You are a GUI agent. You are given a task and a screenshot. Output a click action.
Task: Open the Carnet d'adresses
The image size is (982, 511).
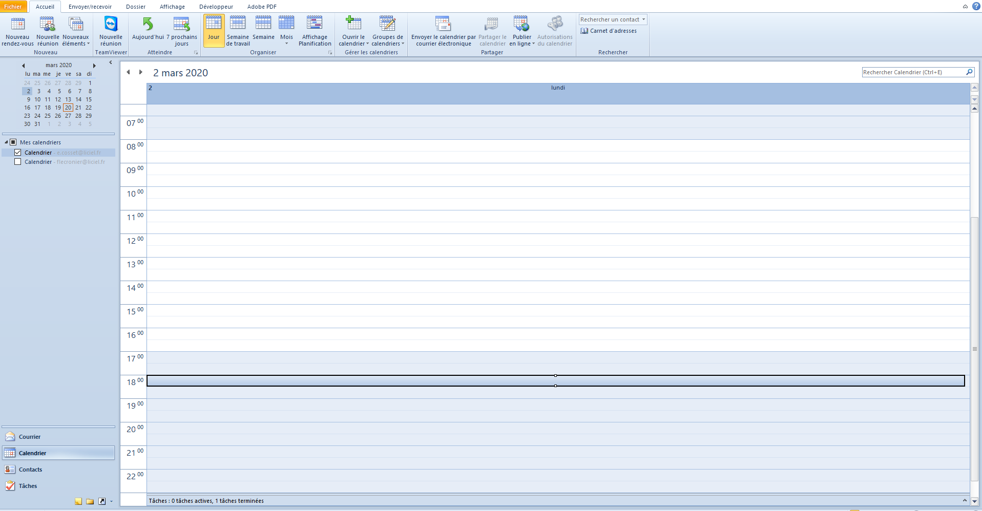click(x=609, y=31)
